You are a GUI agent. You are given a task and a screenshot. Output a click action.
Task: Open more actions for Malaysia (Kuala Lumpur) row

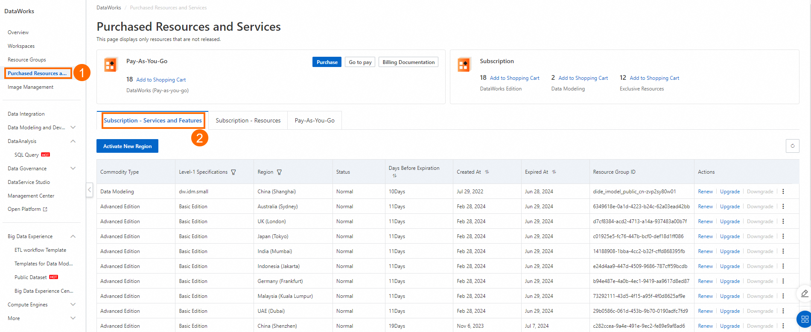pyautogui.click(x=783, y=296)
